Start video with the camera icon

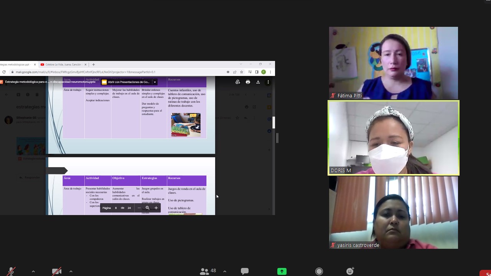[x=57, y=271]
